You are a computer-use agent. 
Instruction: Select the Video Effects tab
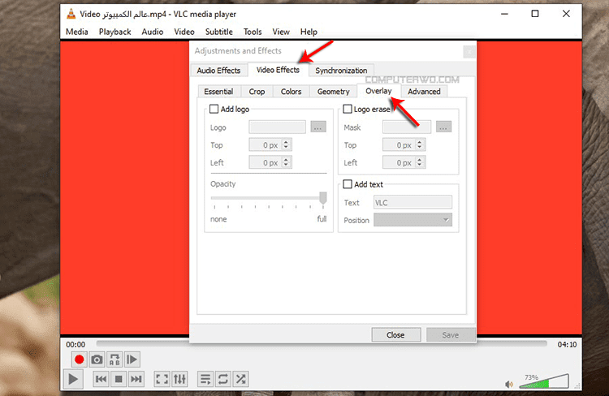[278, 70]
